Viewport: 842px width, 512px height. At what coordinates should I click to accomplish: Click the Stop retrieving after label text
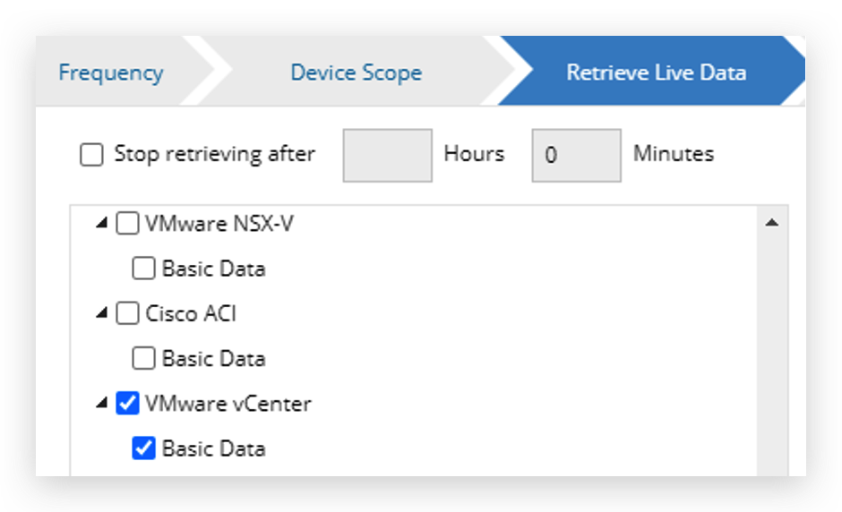tap(214, 154)
